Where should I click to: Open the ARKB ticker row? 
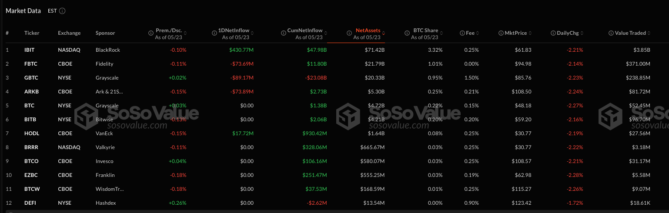(31, 92)
